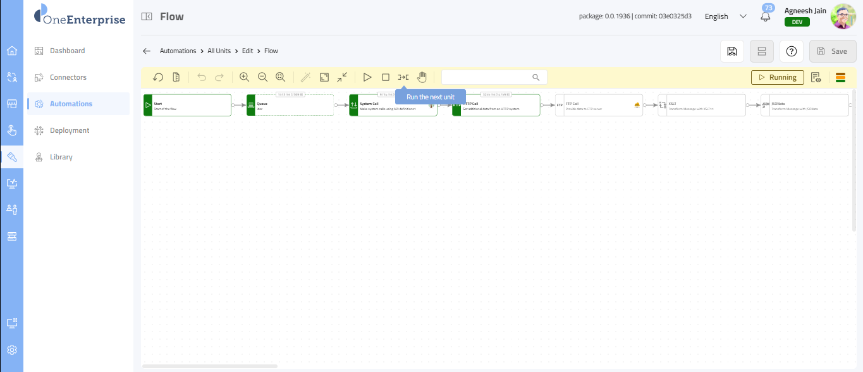Click the Running status button
Viewport: 863px width, 372px height.
(777, 77)
